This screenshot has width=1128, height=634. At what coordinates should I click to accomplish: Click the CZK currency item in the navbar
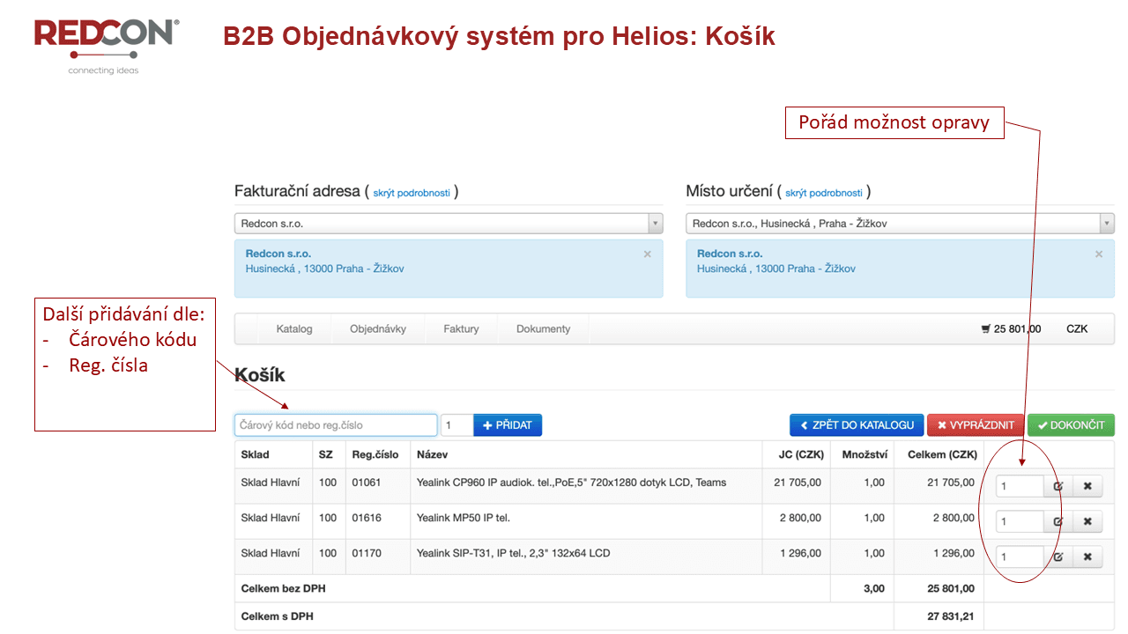pyautogui.click(x=1077, y=328)
